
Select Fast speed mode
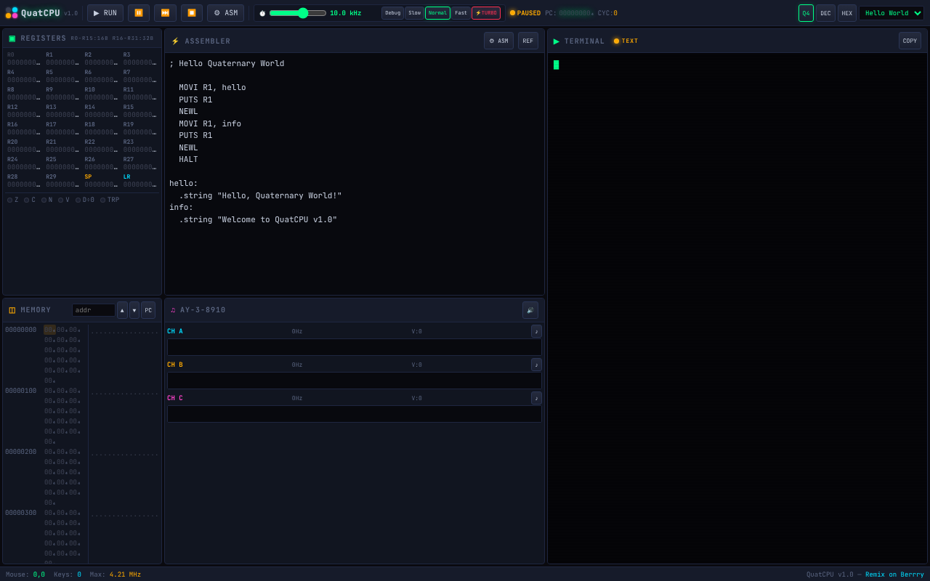(461, 13)
